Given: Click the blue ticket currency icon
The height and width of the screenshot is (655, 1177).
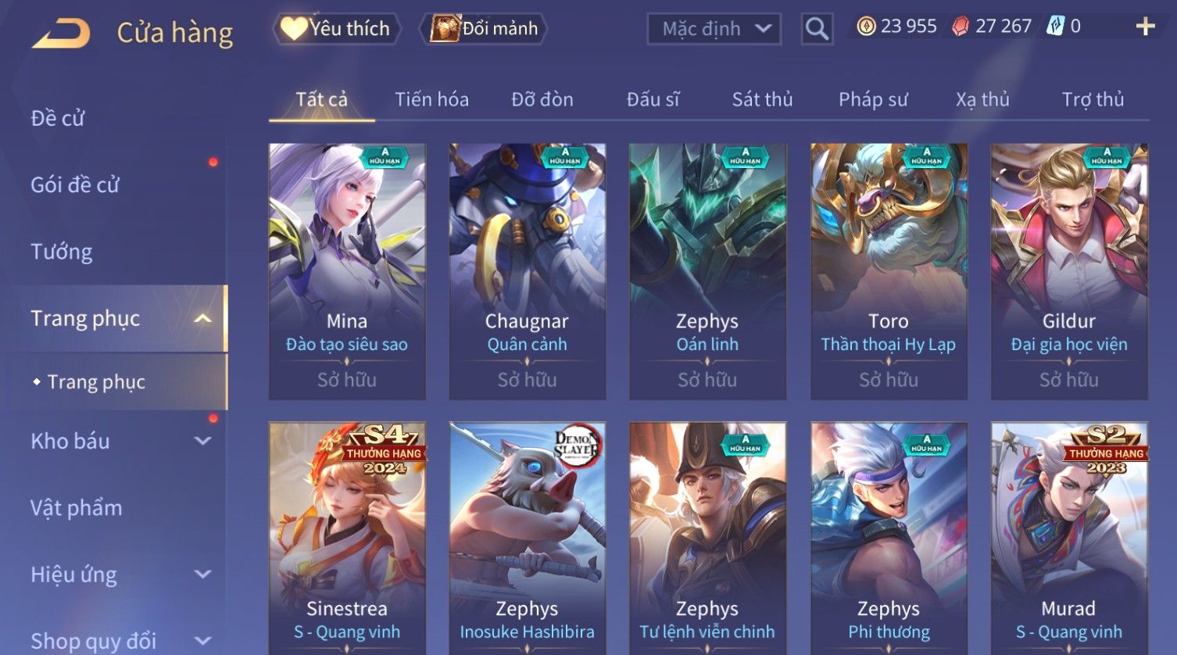Looking at the screenshot, I should pos(1055,27).
